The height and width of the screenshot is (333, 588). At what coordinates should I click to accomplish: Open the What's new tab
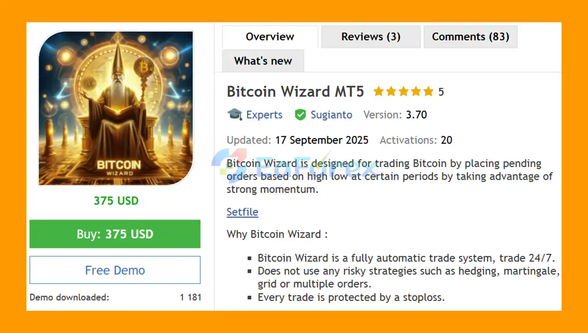tap(263, 61)
